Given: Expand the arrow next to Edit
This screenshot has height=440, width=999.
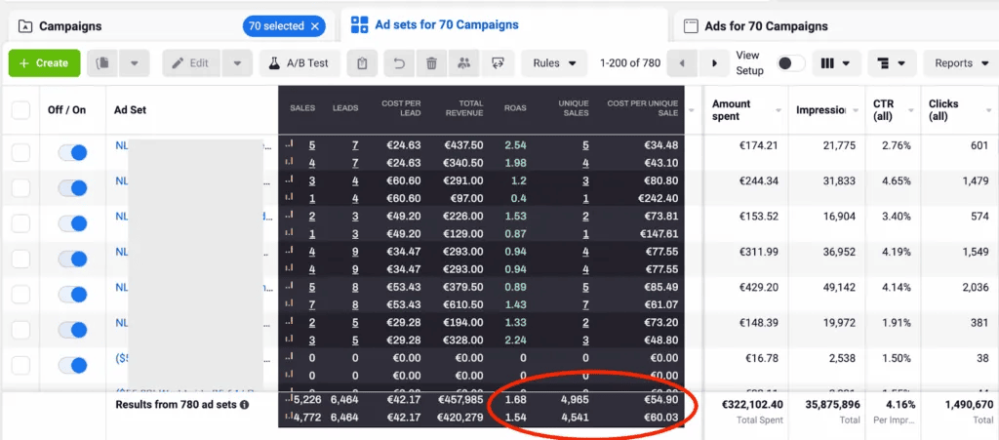Looking at the screenshot, I should 238,63.
